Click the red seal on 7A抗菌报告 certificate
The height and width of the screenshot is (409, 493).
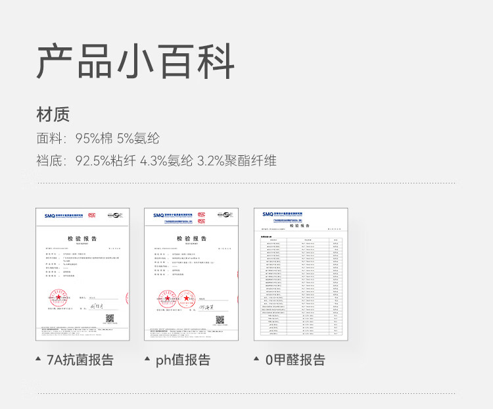[59, 298]
